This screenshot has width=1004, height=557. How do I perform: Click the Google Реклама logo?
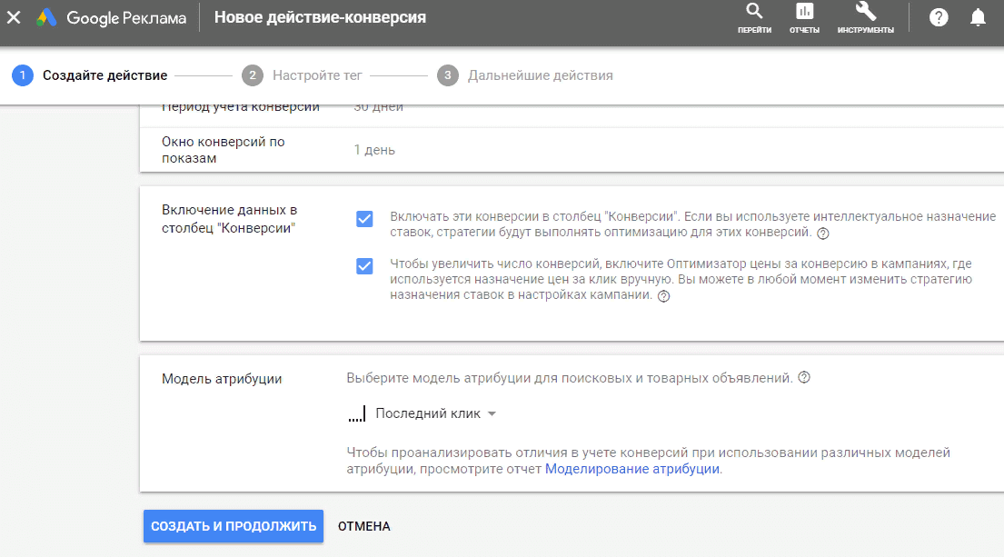(108, 16)
